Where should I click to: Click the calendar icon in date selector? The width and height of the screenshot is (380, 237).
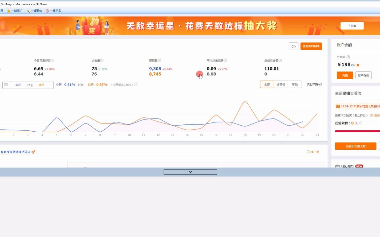tap(6, 85)
